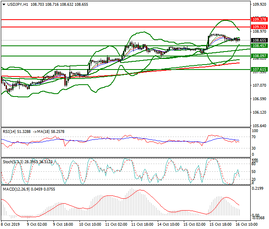Click the 10 Oct 10:00 time axis marker
This screenshot has height=229, width=269.
click(x=90, y=225)
